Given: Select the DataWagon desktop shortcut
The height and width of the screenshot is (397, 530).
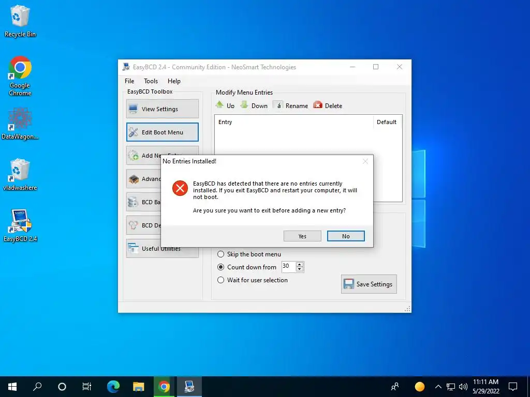Looking at the screenshot, I should pyautogui.click(x=20, y=124).
